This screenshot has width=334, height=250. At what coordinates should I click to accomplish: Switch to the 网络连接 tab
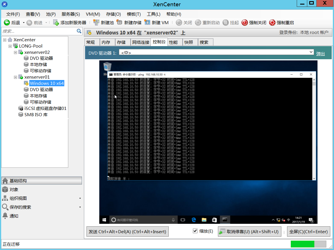click(x=141, y=42)
